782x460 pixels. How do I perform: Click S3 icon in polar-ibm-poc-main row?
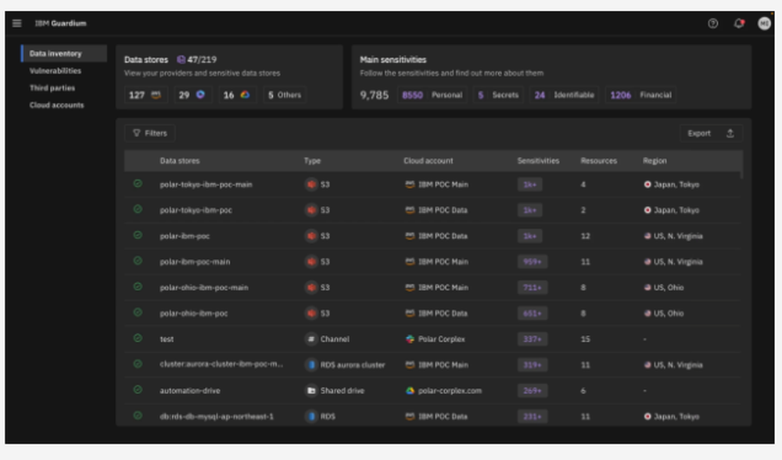pyautogui.click(x=311, y=261)
